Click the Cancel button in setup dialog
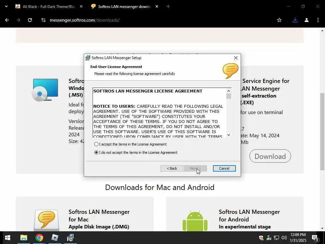This screenshot has width=325, height=244. 224,168
